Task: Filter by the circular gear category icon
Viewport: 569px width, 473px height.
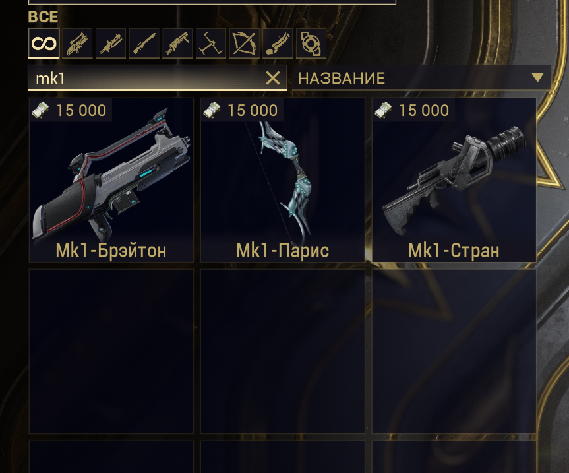Action: [x=311, y=44]
